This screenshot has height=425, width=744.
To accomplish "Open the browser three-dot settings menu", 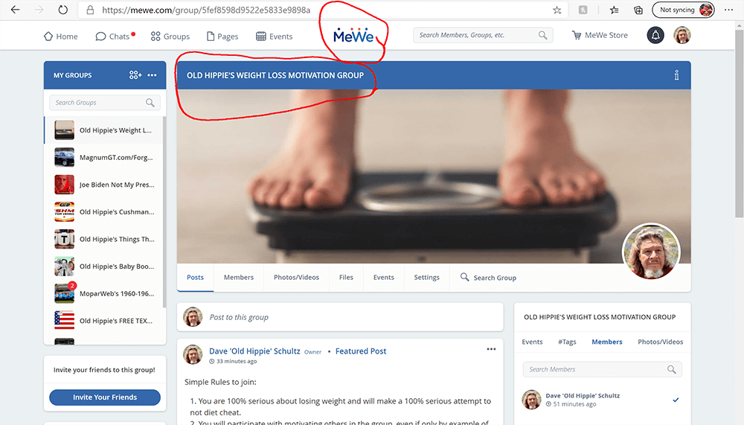I will click(729, 10).
